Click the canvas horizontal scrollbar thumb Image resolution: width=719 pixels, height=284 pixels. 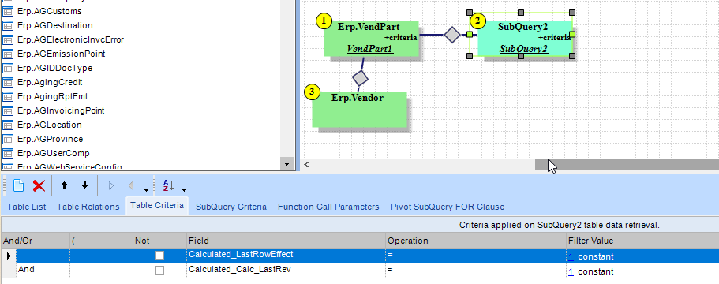627,164
